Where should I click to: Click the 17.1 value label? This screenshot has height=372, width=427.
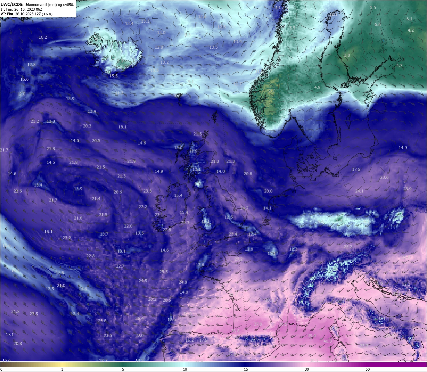point(10,335)
